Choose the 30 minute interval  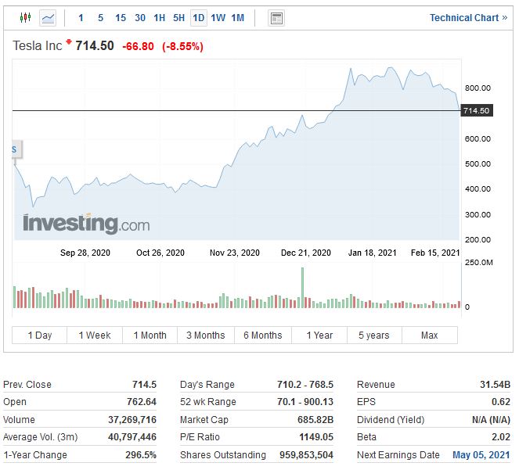pyautogui.click(x=140, y=17)
